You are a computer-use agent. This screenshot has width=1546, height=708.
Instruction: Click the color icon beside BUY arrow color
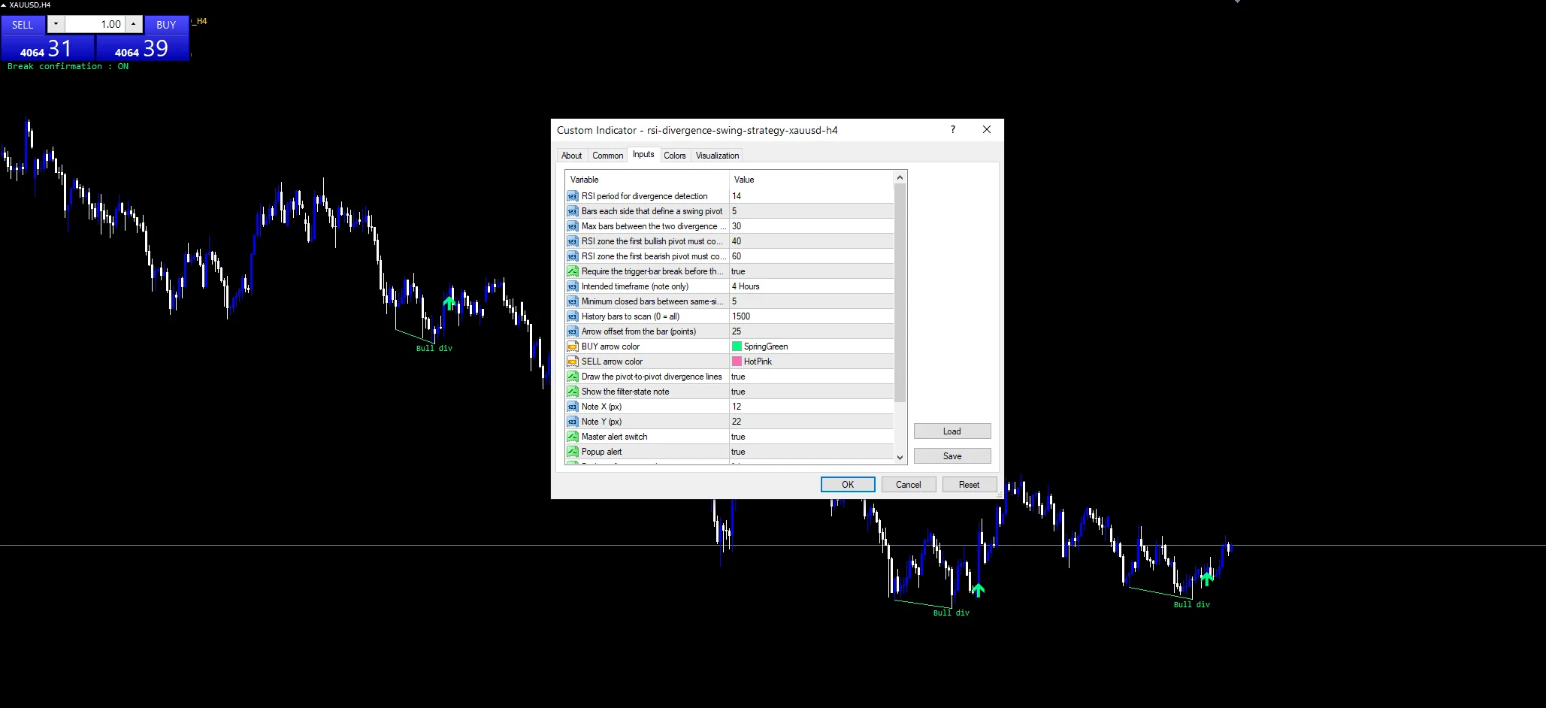573,346
